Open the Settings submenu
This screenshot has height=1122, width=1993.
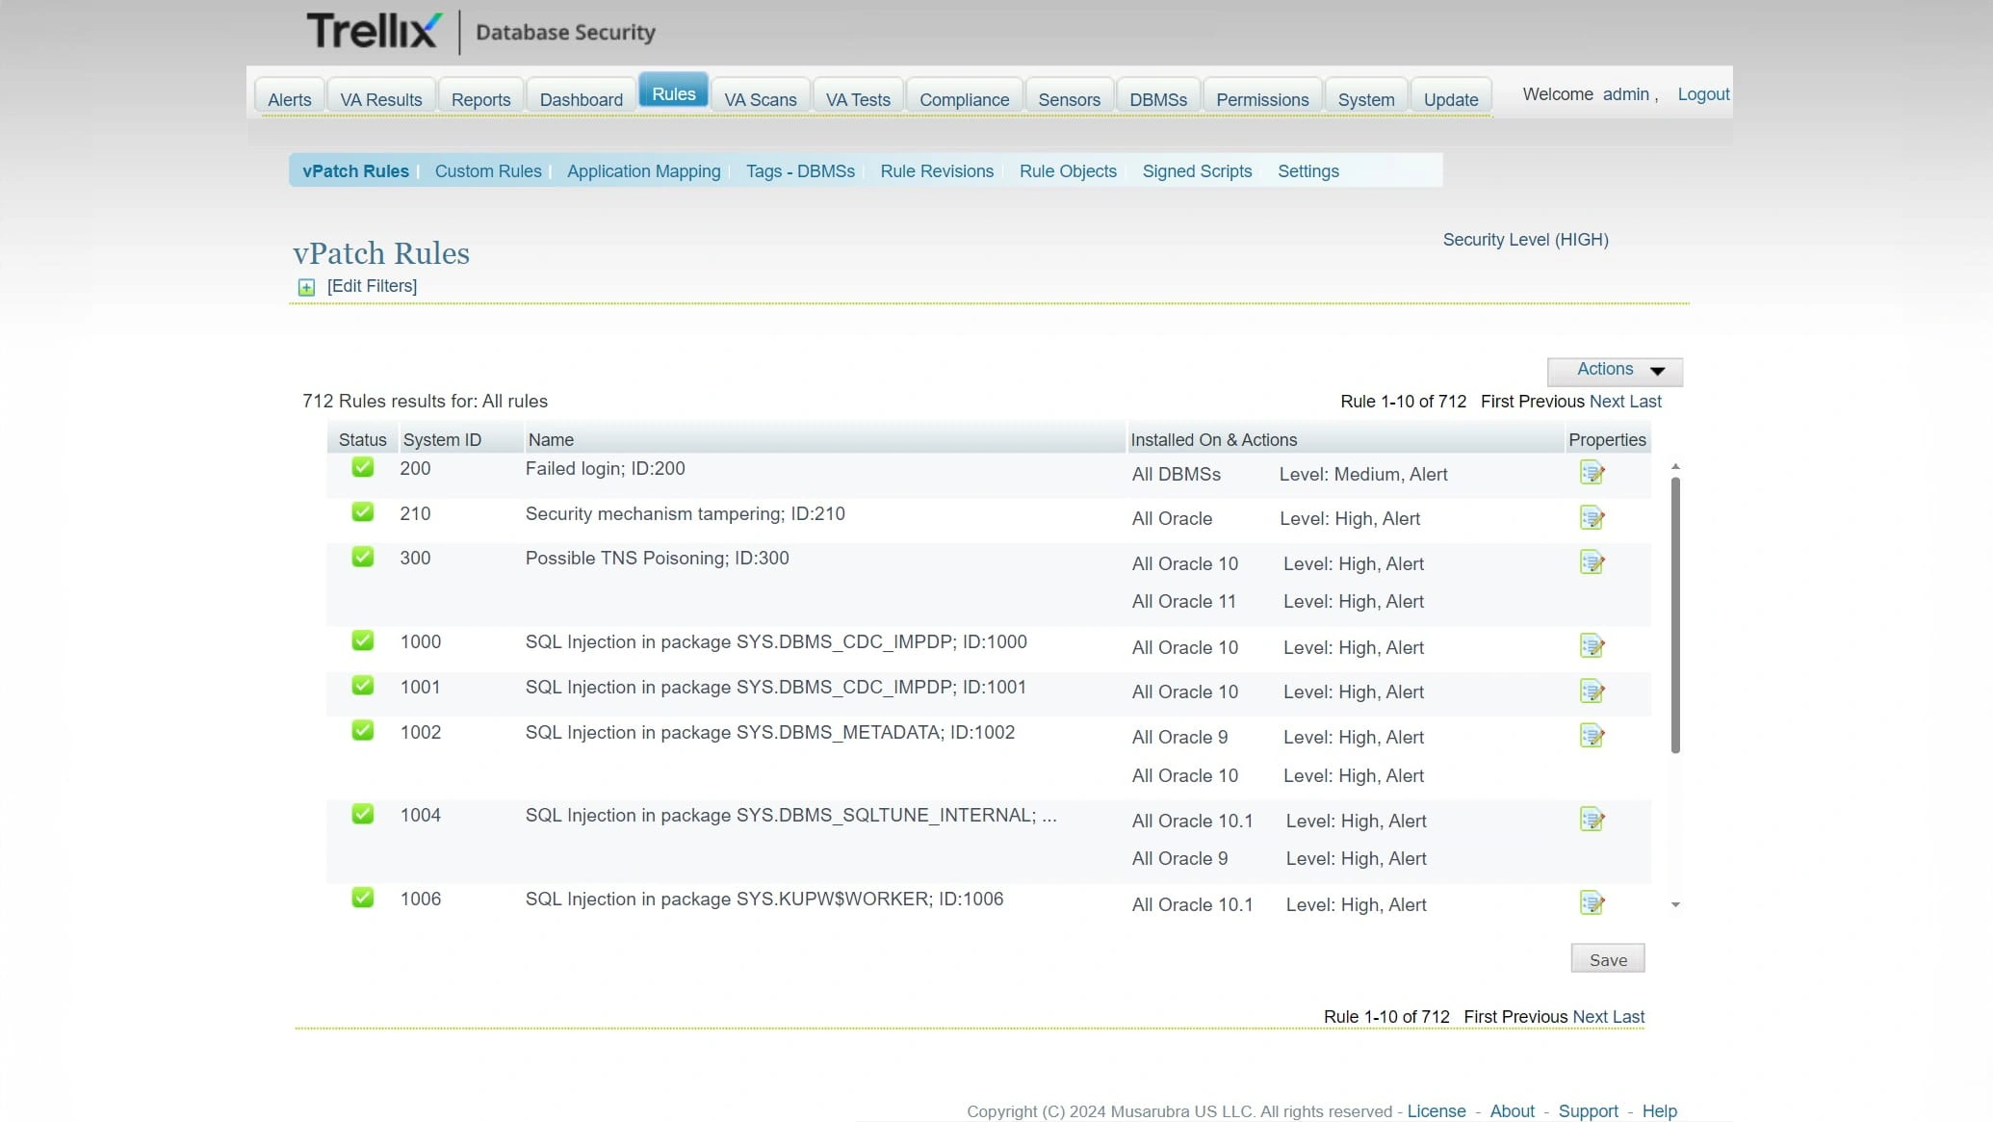coord(1307,170)
